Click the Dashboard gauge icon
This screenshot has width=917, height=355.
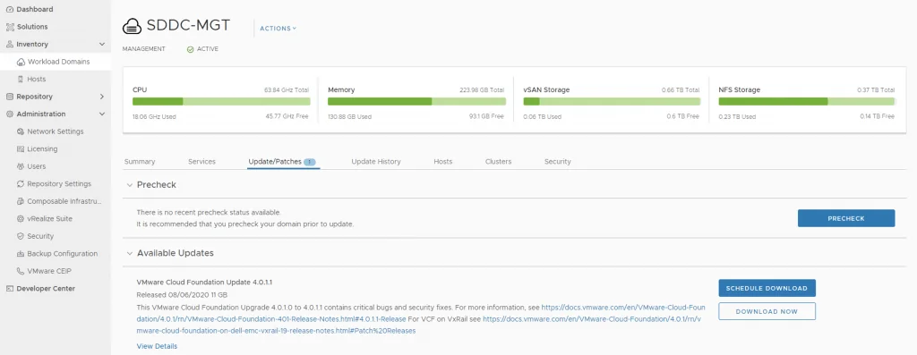pos(9,9)
